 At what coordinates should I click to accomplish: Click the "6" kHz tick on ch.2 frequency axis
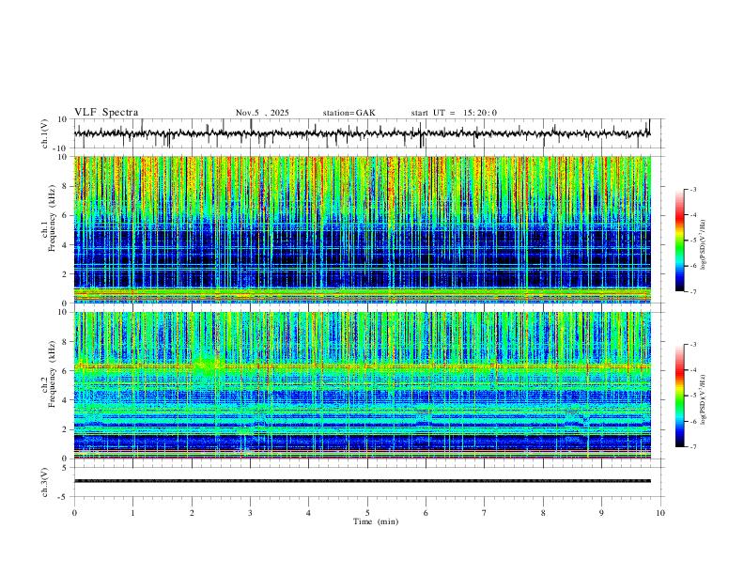click(x=66, y=371)
